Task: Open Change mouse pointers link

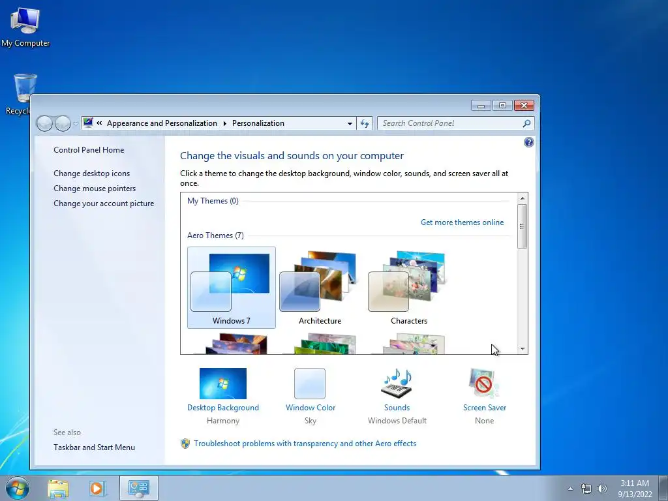Action: click(95, 189)
